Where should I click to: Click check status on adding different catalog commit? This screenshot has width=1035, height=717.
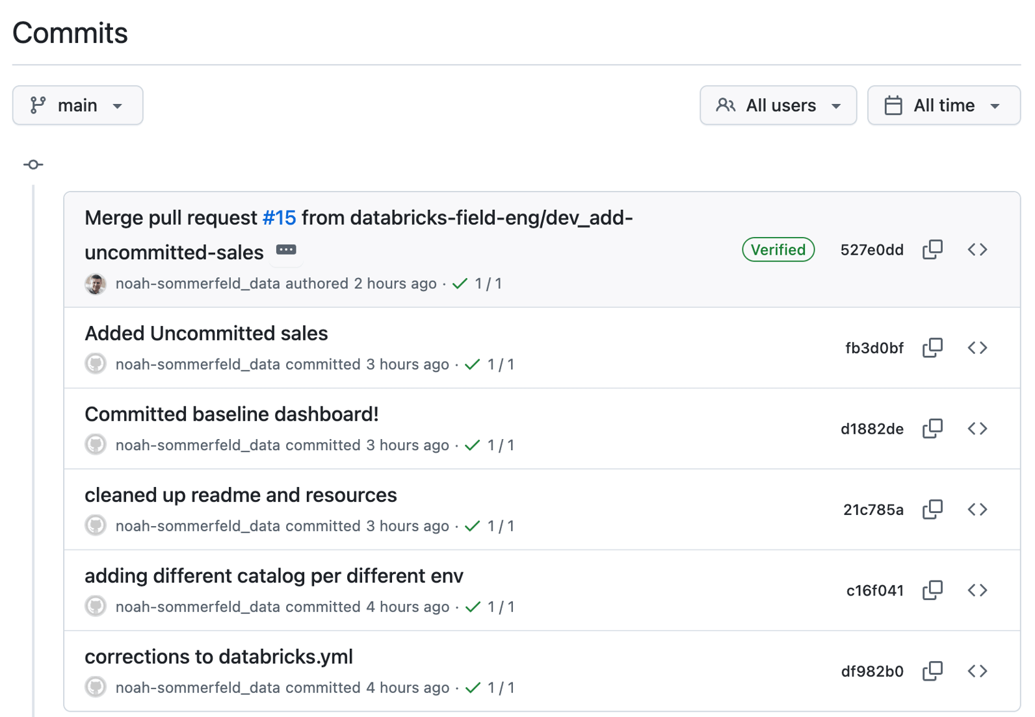pyautogui.click(x=473, y=607)
